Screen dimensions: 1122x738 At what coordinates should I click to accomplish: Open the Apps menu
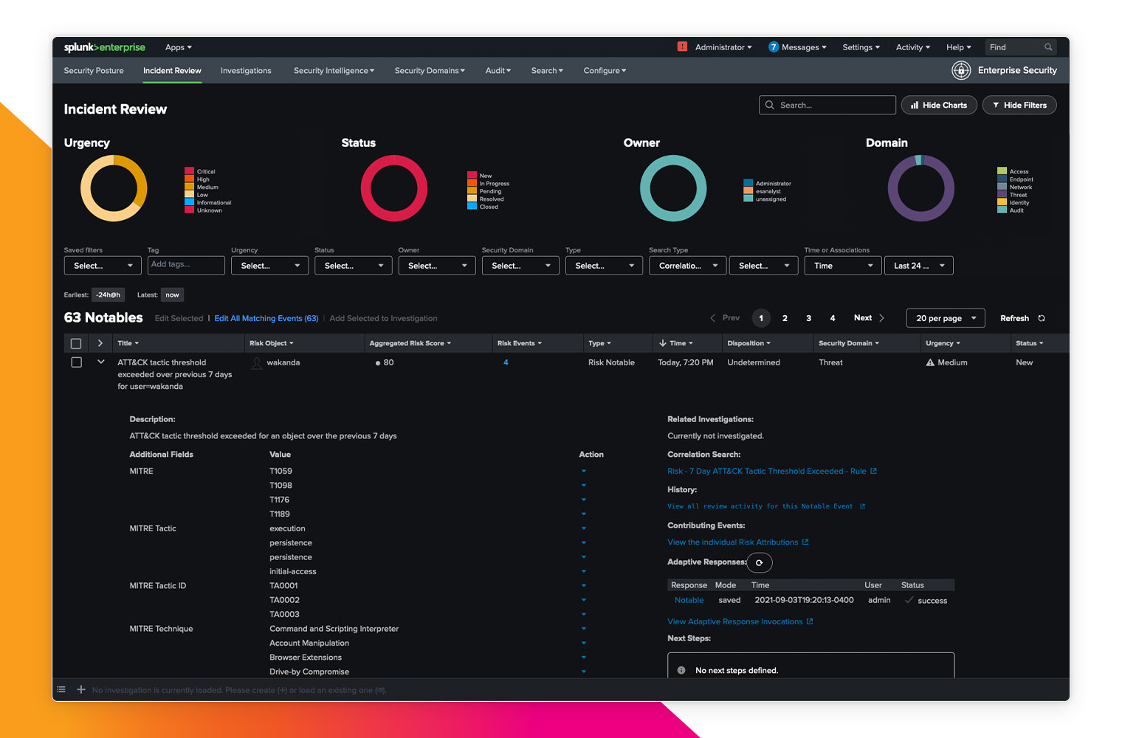(179, 47)
